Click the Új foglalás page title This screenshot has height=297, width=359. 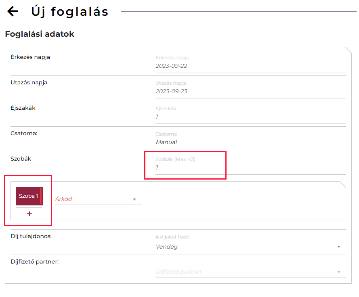pyautogui.click(x=70, y=12)
